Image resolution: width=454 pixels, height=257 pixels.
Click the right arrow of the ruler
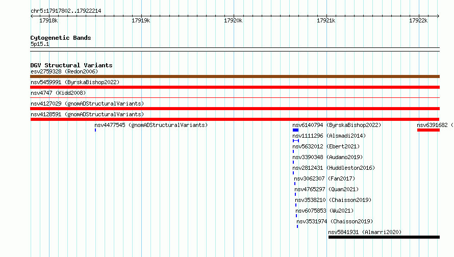(x=438, y=16)
